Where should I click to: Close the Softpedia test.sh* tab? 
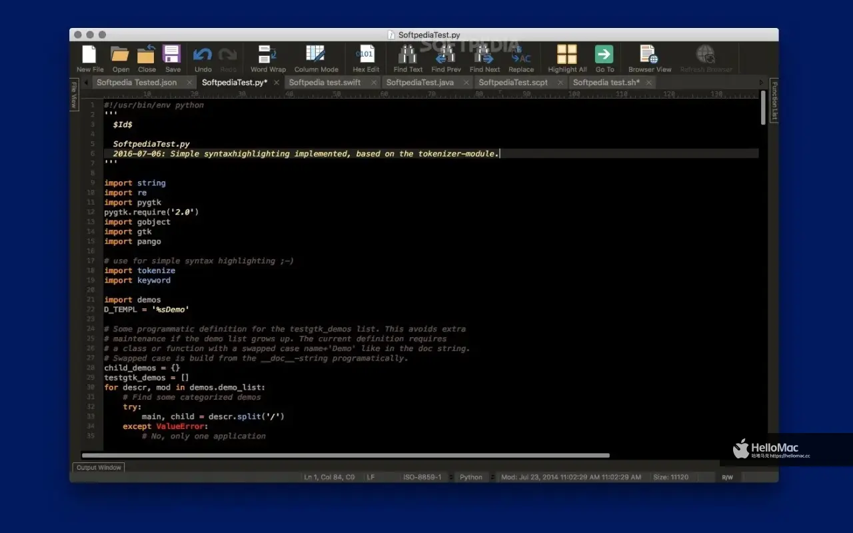pyautogui.click(x=648, y=83)
